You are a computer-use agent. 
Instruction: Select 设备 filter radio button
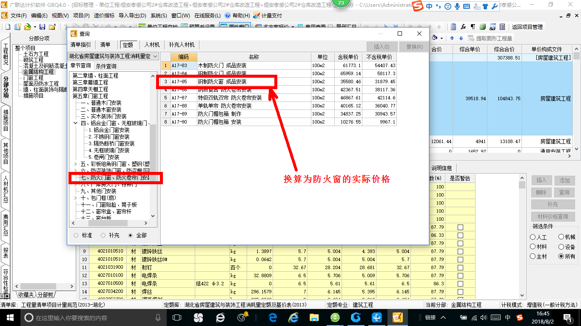coord(561,247)
